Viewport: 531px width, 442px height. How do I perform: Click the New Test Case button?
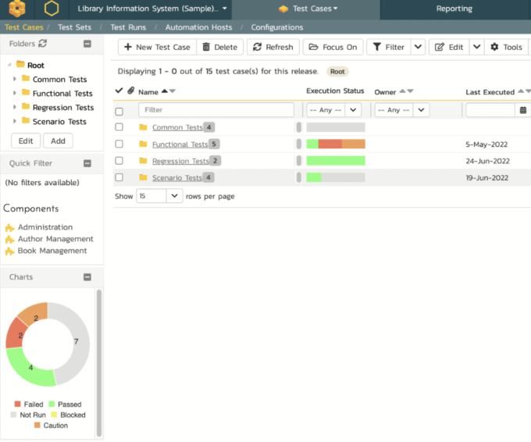[x=157, y=47]
